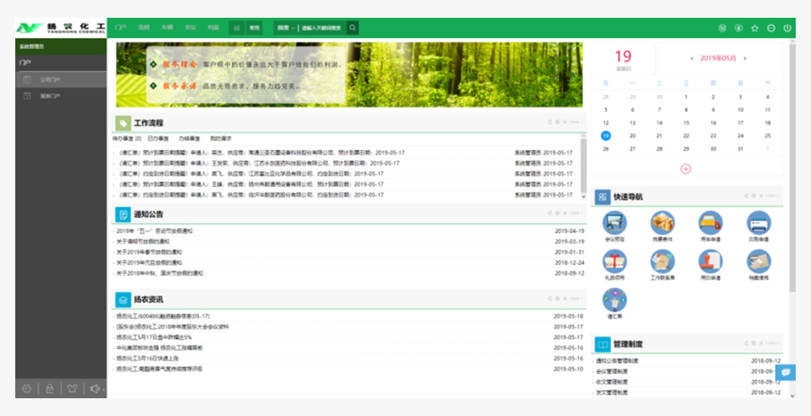The height and width of the screenshot is (416, 811).
Task: Open the 会议管理制度 link
Action: [x=612, y=372]
